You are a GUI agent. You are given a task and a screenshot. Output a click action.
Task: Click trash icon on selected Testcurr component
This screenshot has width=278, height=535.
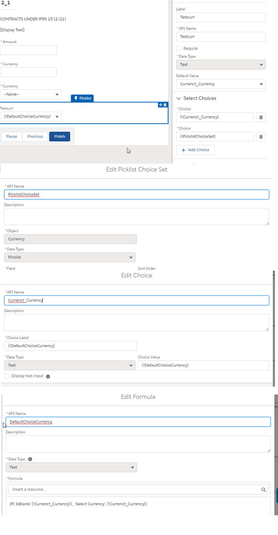tap(165, 105)
